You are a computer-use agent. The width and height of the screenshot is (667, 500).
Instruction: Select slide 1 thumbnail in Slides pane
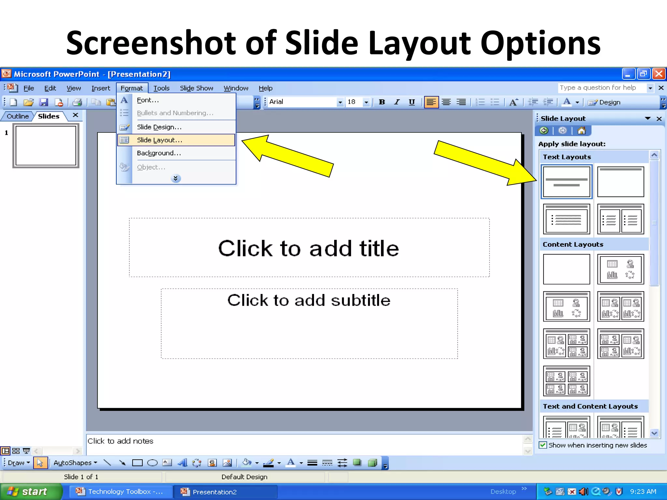point(46,146)
